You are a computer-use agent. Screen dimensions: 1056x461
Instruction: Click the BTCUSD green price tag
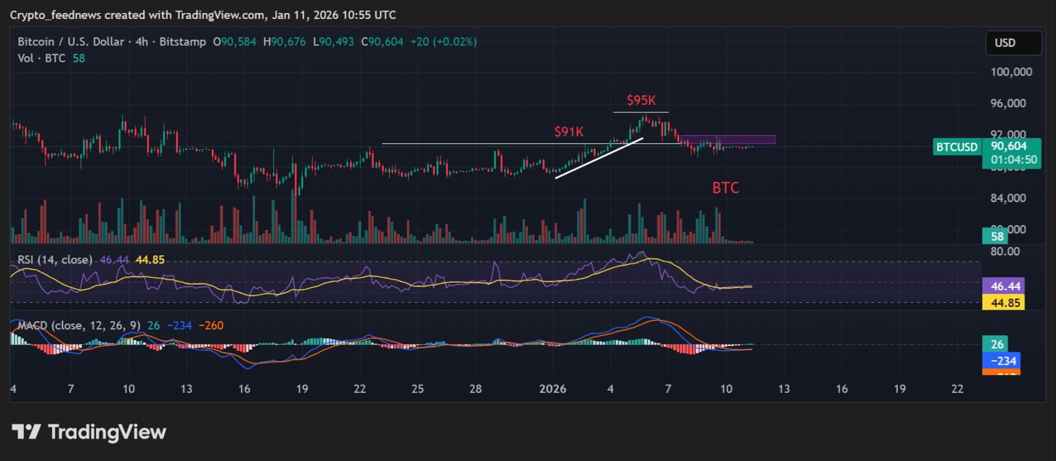tap(956, 147)
